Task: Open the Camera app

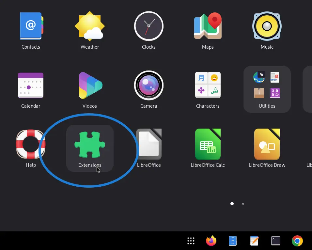Action: (x=148, y=85)
